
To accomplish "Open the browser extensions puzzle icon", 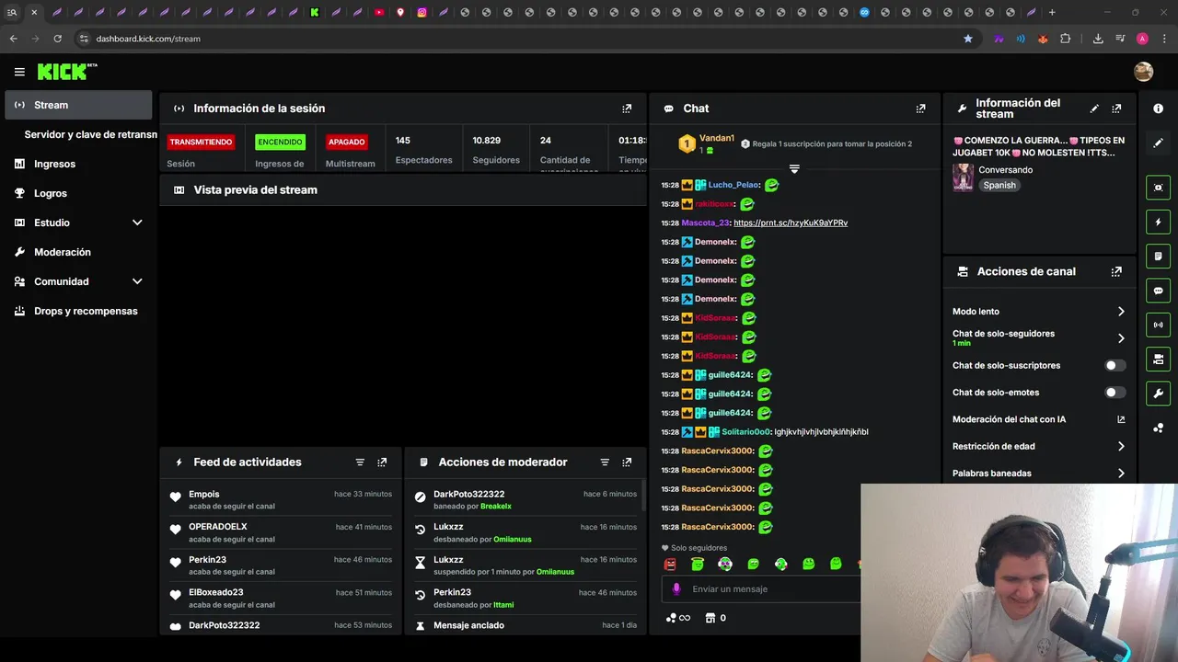I will coord(1065,39).
